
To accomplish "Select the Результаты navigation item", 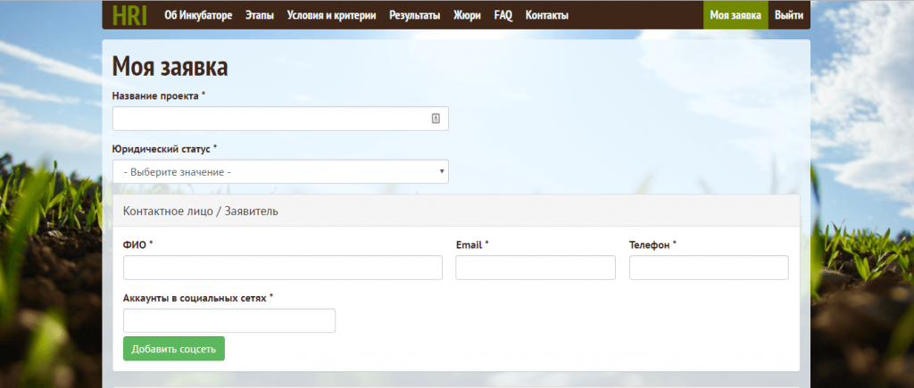I will (x=415, y=16).
